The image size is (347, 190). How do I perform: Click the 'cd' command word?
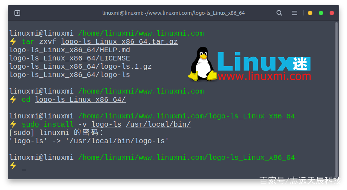coord(26,100)
